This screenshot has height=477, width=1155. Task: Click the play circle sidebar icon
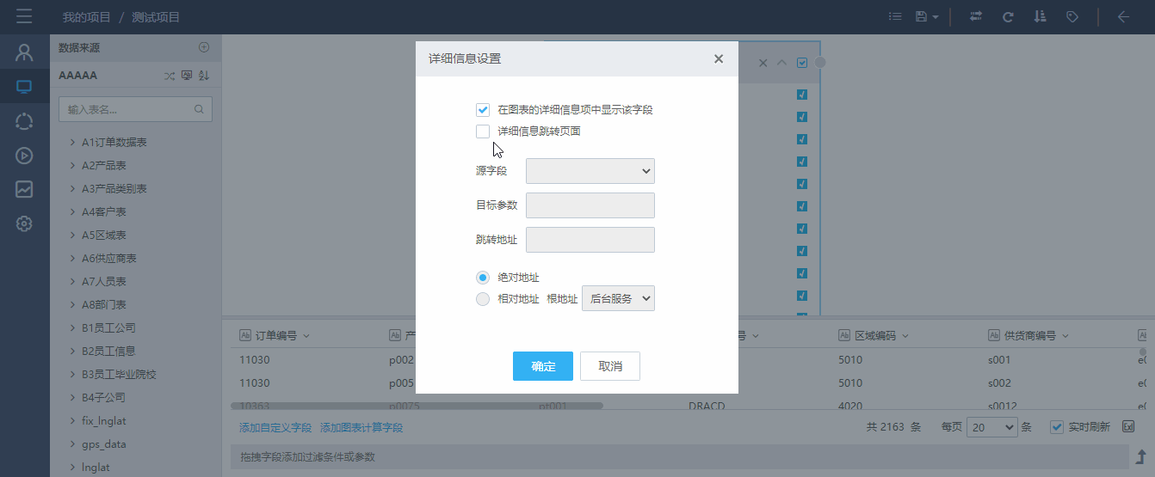point(24,156)
